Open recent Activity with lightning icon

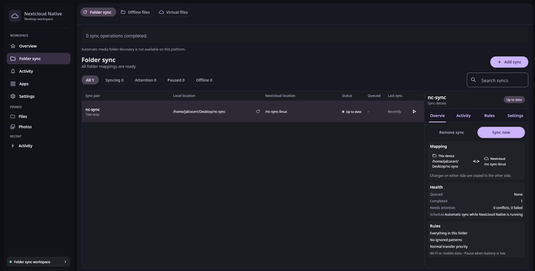[x=39, y=146]
